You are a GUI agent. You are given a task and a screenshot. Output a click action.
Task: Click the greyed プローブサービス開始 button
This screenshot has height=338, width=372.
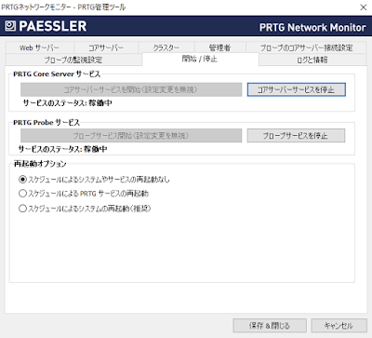[x=131, y=136]
